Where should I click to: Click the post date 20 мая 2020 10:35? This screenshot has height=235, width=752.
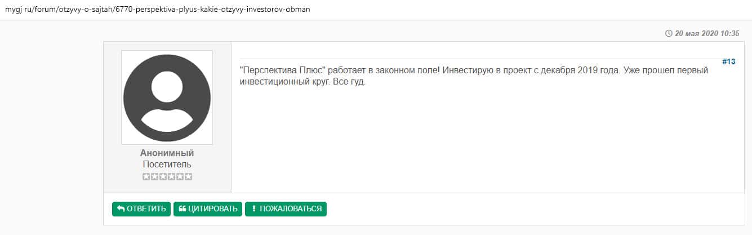[706, 34]
